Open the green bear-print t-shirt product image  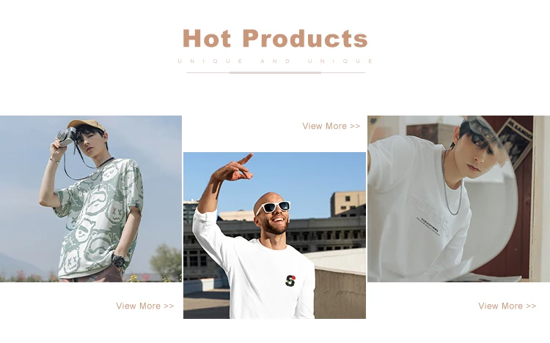coord(91,199)
